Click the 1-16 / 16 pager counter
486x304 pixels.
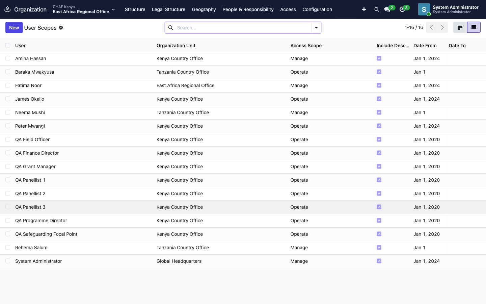coord(414,27)
